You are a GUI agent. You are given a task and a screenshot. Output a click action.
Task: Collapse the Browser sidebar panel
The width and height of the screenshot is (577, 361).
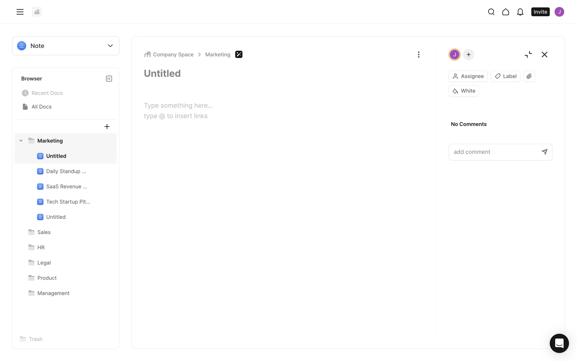pyautogui.click(x=109, y=79)
